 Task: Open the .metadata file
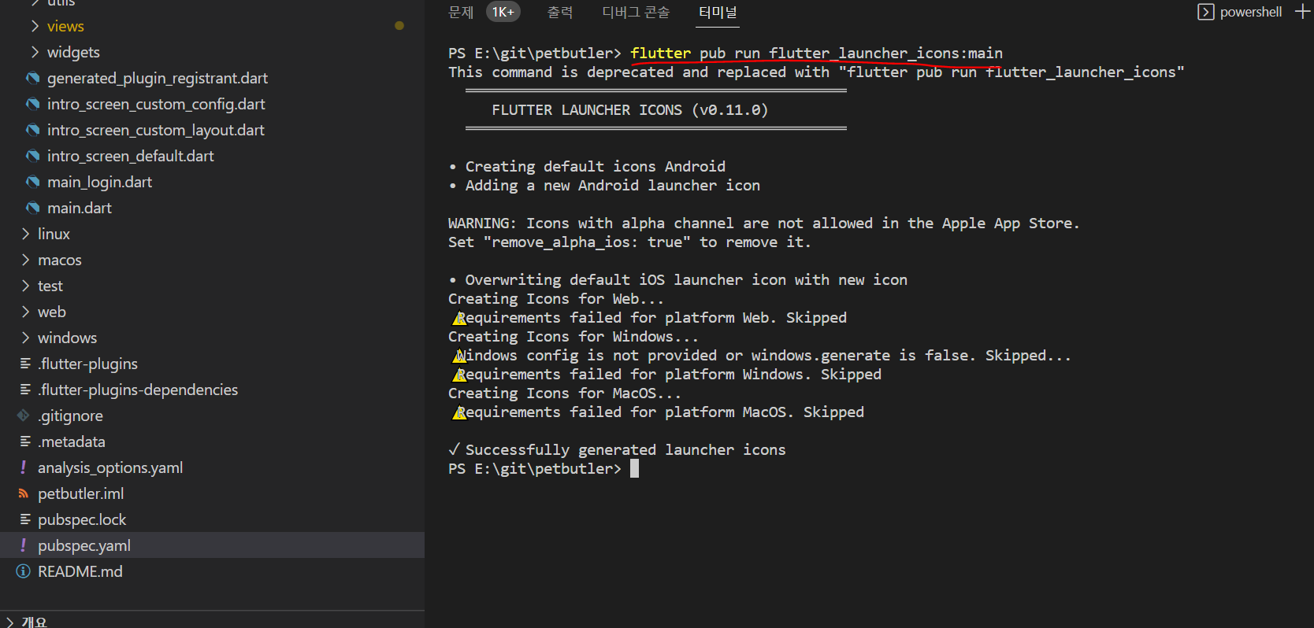(x=72, y=441)
